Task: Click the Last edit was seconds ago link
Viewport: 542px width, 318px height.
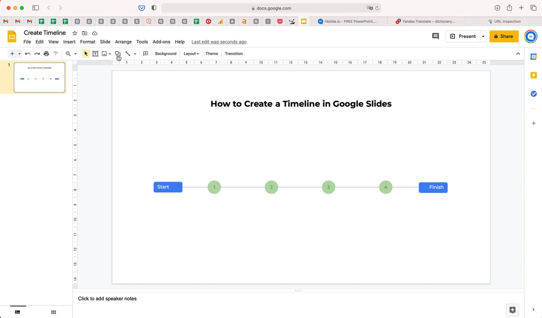Action: point(219,42)
